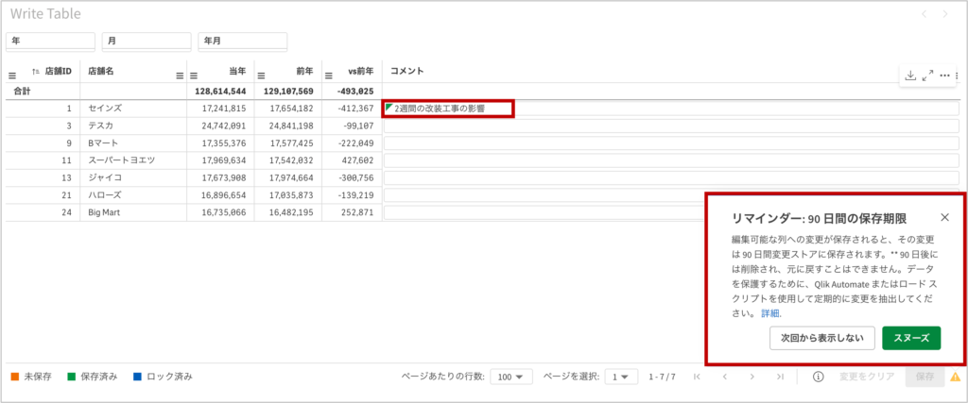Expand the table to full screen

pos(927,76)
